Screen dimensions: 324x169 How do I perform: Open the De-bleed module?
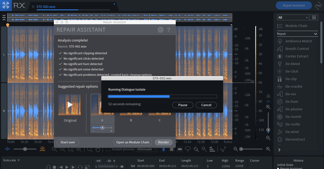point(288,64)
